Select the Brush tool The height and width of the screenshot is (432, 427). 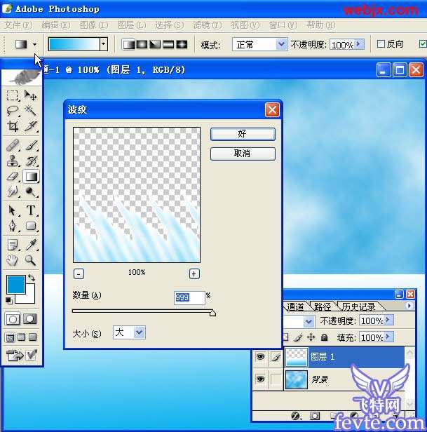point(30,145)
